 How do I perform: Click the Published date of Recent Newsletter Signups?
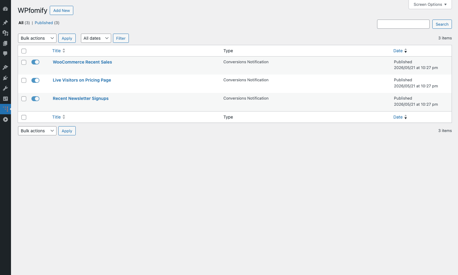(x=416, y=101)
